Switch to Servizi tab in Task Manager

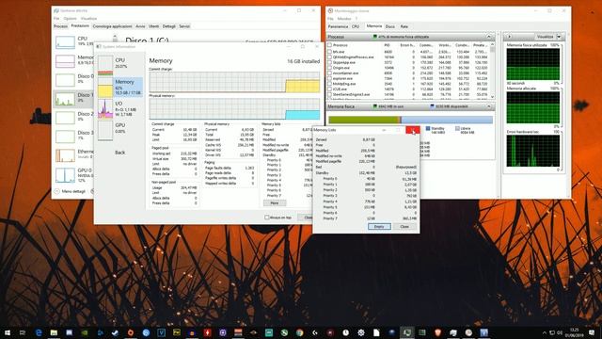point(184,26)
